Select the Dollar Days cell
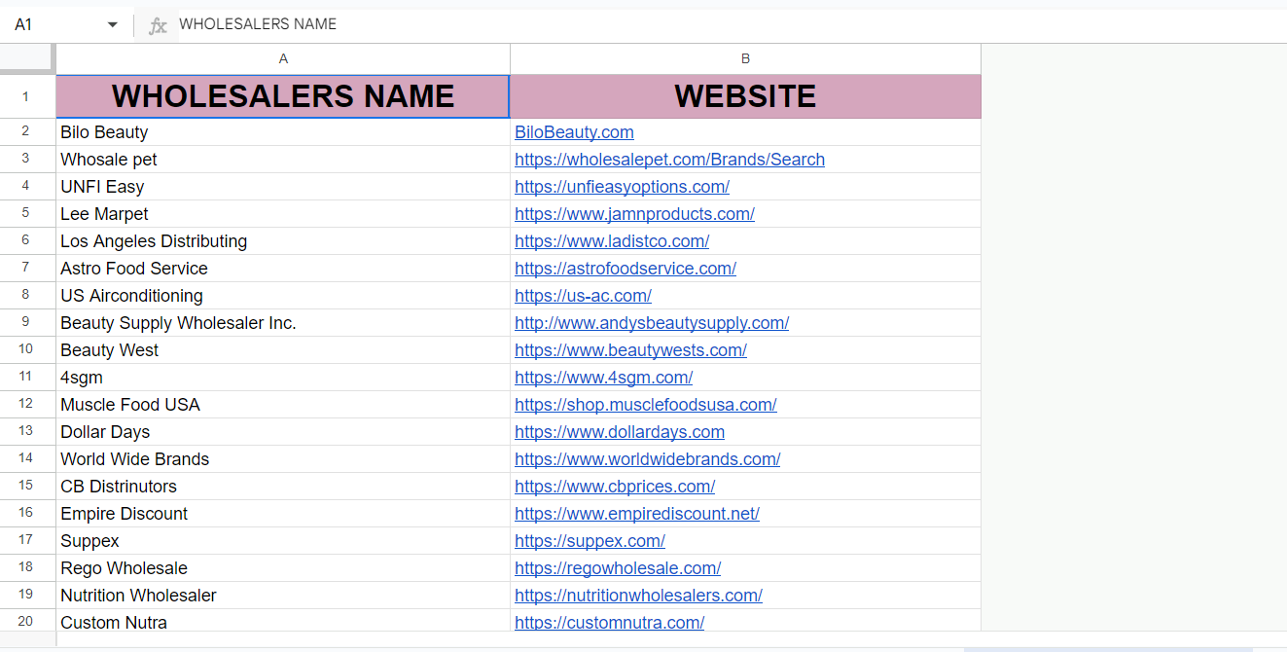Image resolution: width=1287 pixels, height=652 pixels. (283, 432)
